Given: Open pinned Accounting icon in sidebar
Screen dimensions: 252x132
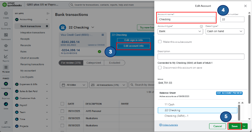Looking at the screenshot, I should pos(6,84).
